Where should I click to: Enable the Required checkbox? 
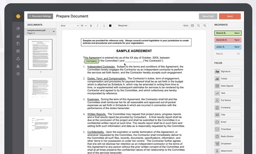pyautogui.click(x=116, y=26)
